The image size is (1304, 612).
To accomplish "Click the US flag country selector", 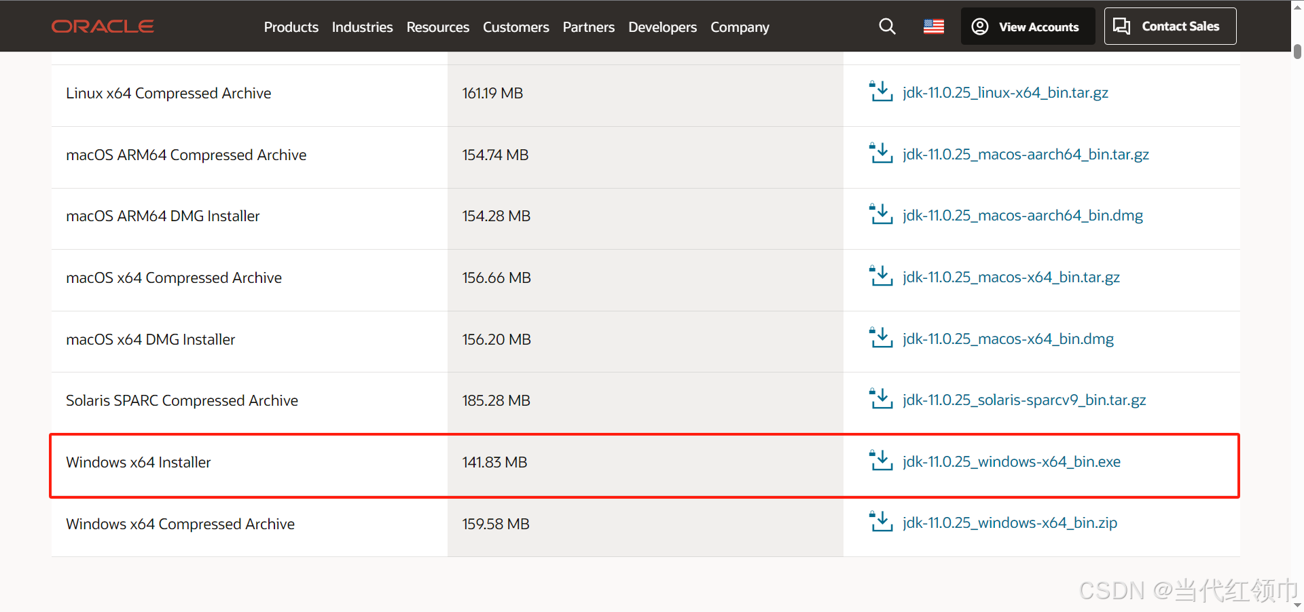I will pos(934,26).
